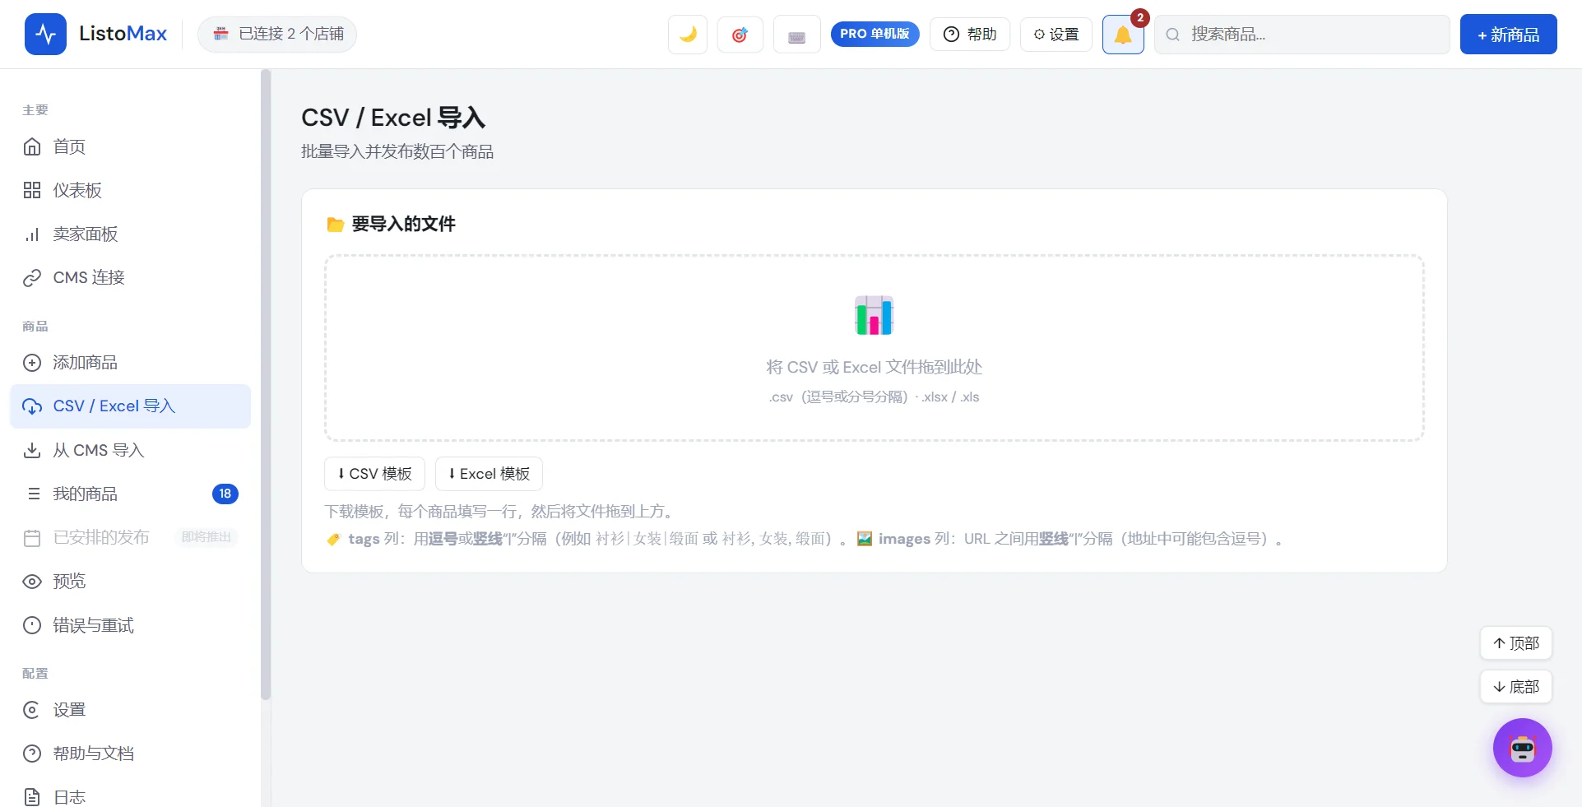Click the keyboard shortcuts icon

point(796,35)
